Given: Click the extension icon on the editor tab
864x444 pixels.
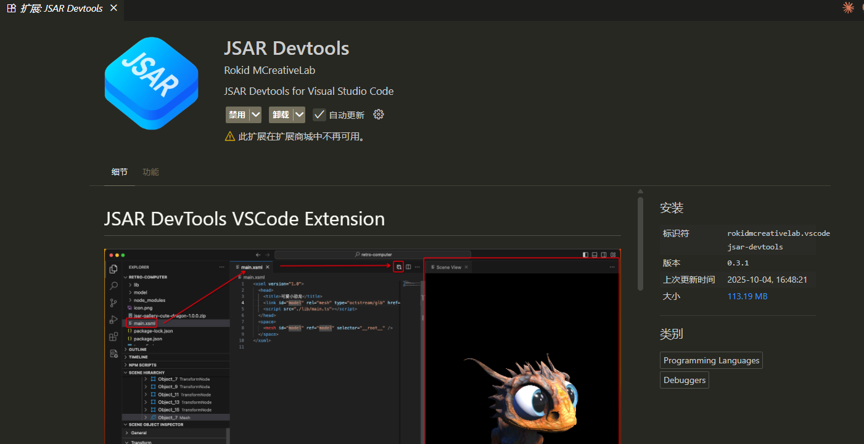Looking at the screenshot, I should pos(11,9).
